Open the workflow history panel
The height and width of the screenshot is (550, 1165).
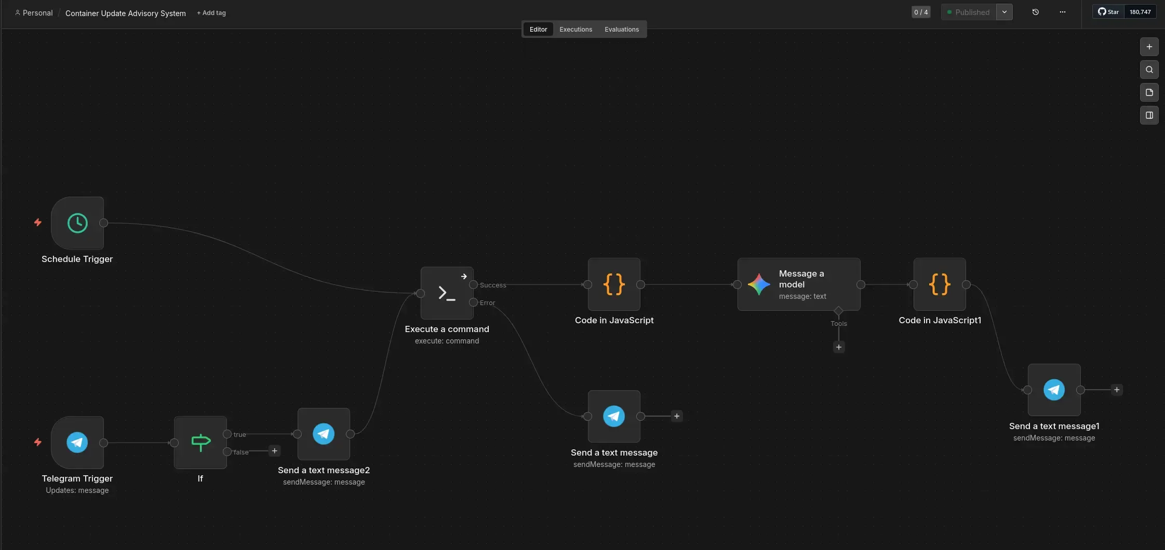pos(1036,11)
